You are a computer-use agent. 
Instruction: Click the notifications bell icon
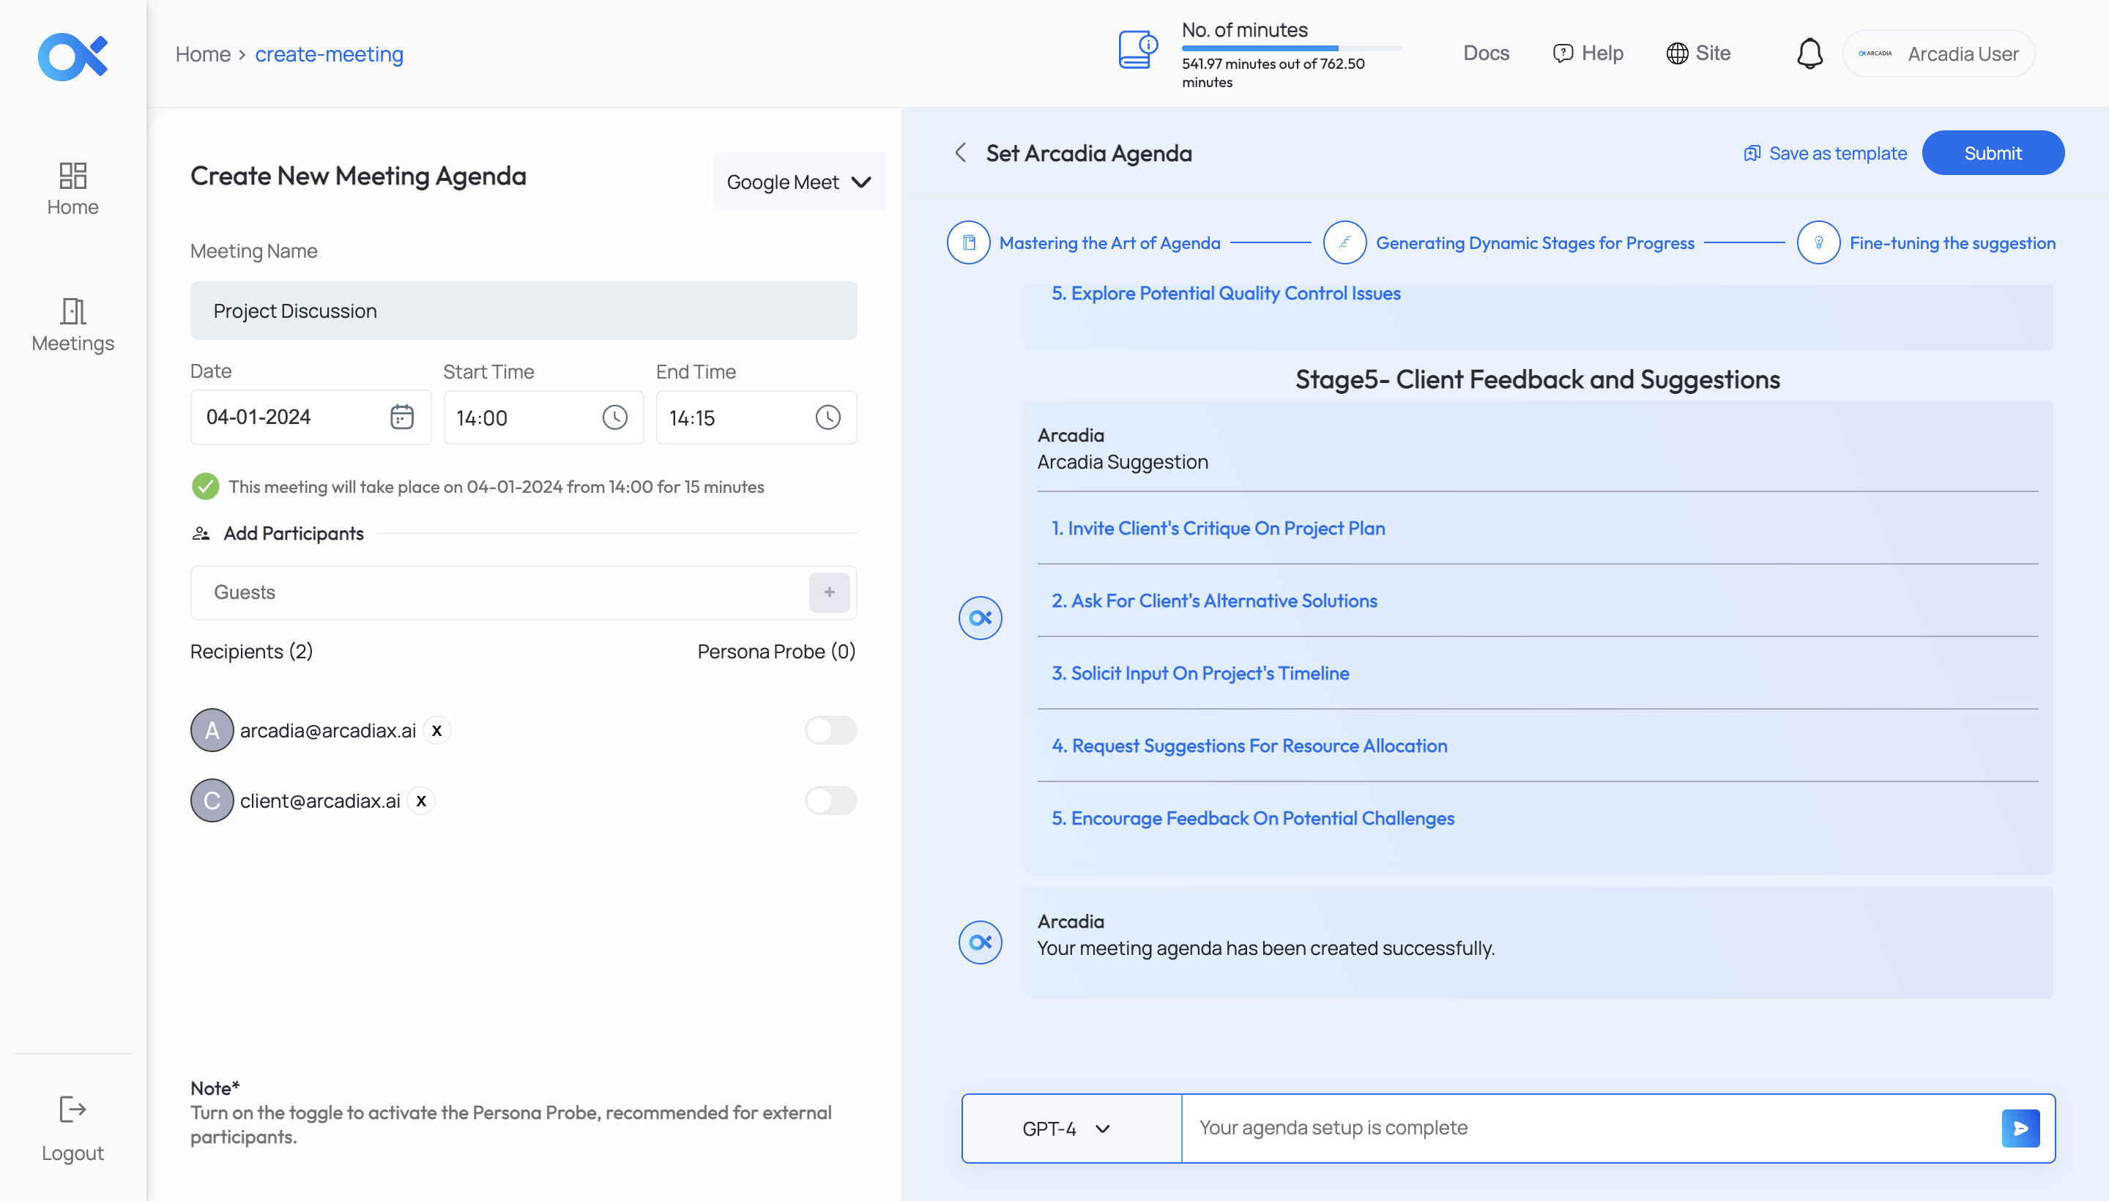click(1809, 53)
